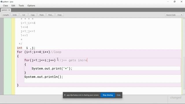The image size is (185, 104).
Task: Restore down the BlueJ window
Action: (x=175, y=2)
